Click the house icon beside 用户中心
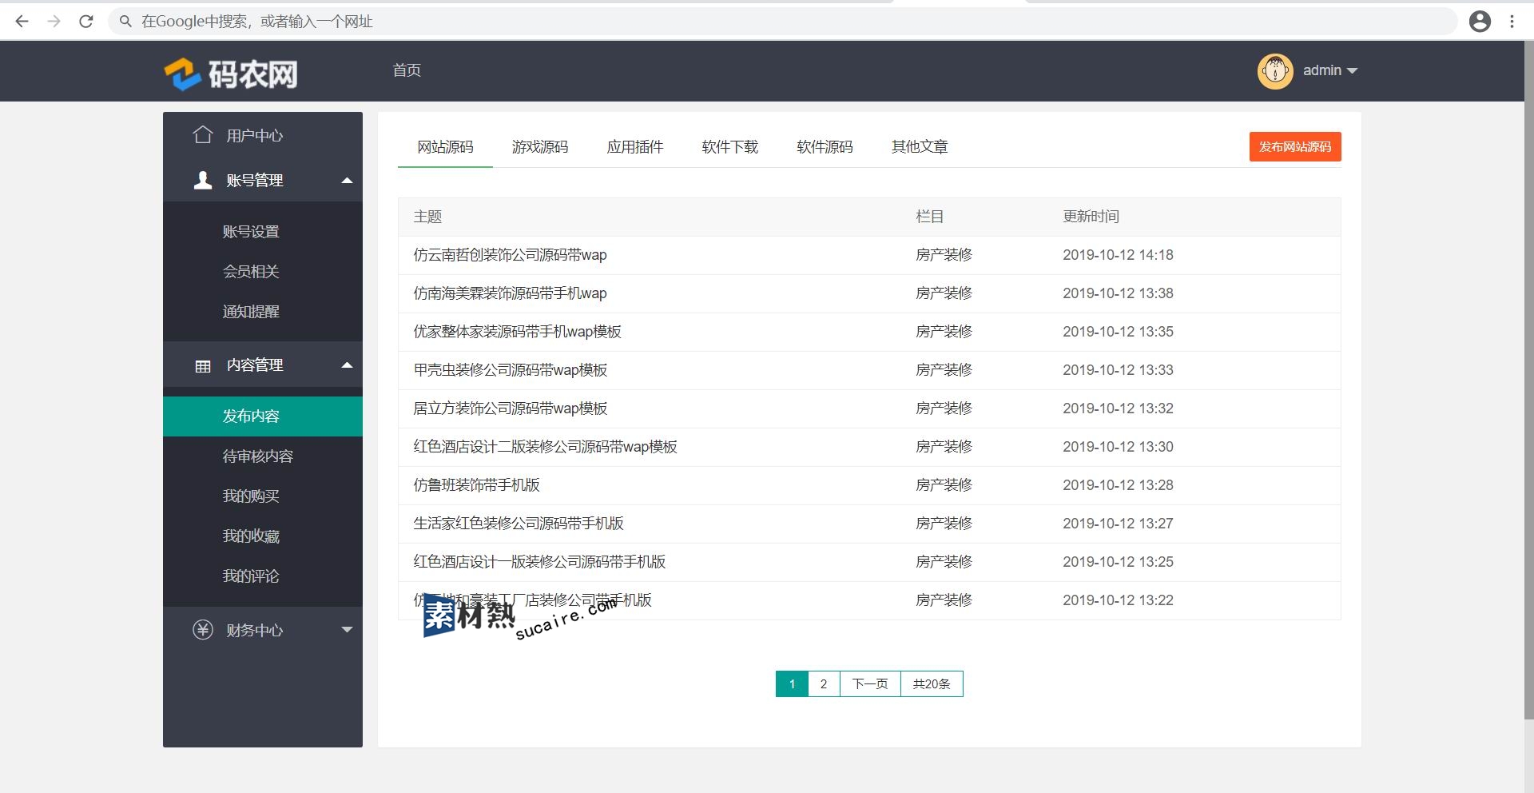The height and width of the screenshot is (793, 1534). (203, 134)
